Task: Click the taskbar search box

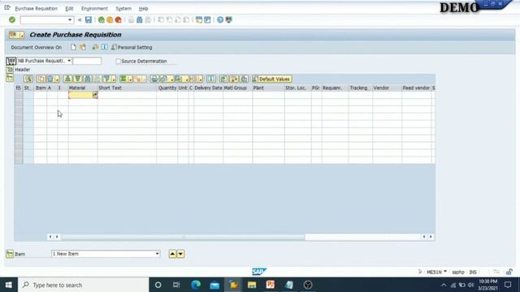Action: [84, 285]
